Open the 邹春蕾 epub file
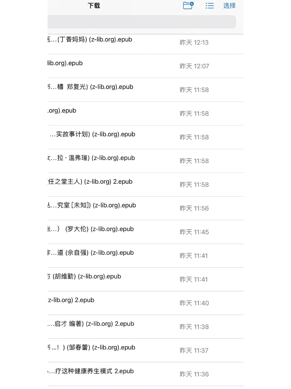 (145, 350)
